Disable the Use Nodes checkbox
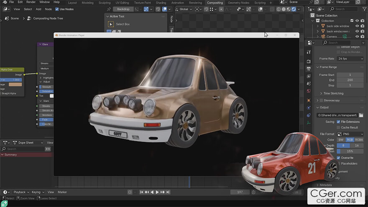368x207 pixels. point(57,9)
